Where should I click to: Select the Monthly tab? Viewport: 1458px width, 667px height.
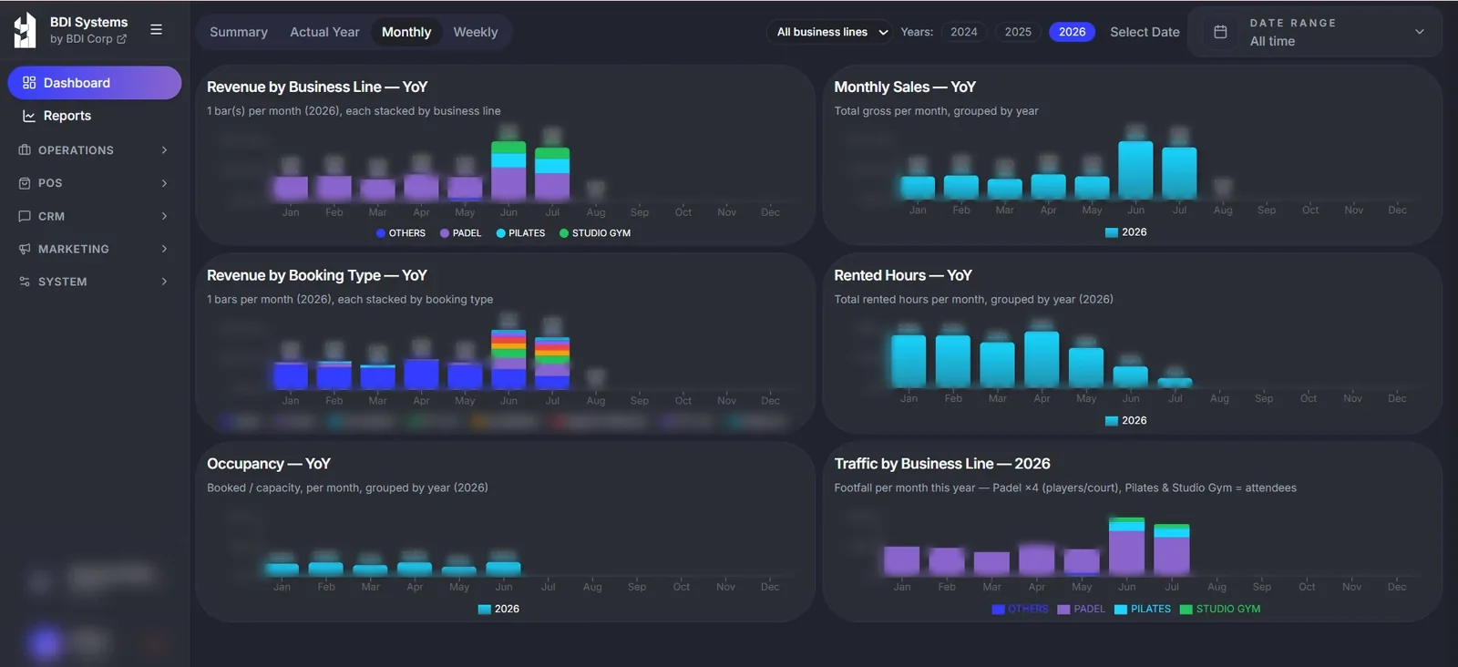[x=406, y=32]
